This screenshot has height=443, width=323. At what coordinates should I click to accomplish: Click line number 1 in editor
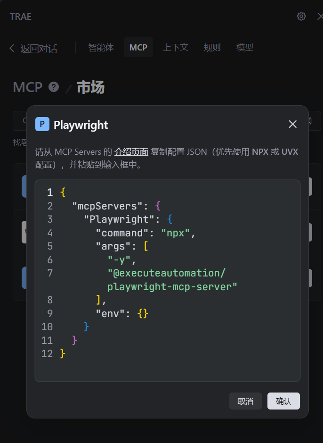coord(50,192)
